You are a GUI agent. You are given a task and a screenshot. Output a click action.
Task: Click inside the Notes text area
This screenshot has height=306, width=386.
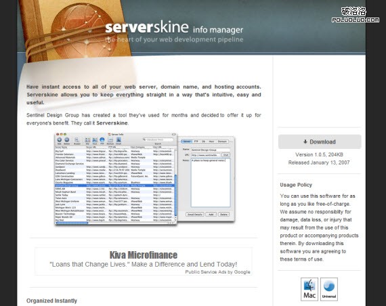point(211,183)
